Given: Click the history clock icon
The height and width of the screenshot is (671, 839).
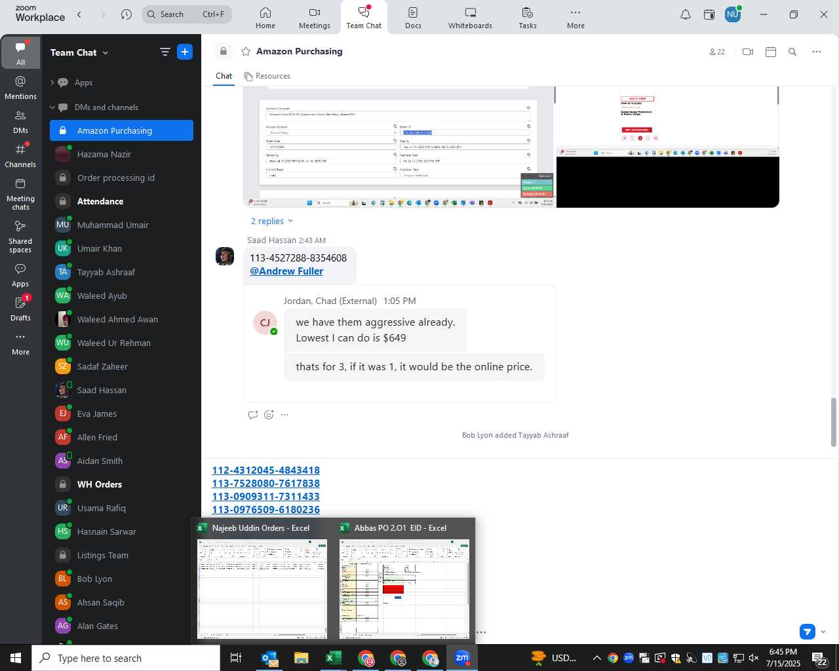Looking at the screenshot, I should point(127,14).
